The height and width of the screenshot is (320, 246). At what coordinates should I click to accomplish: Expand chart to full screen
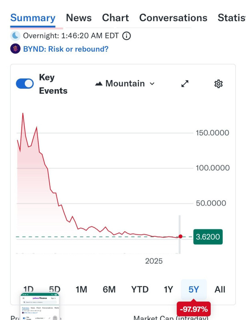click(185, 84)
